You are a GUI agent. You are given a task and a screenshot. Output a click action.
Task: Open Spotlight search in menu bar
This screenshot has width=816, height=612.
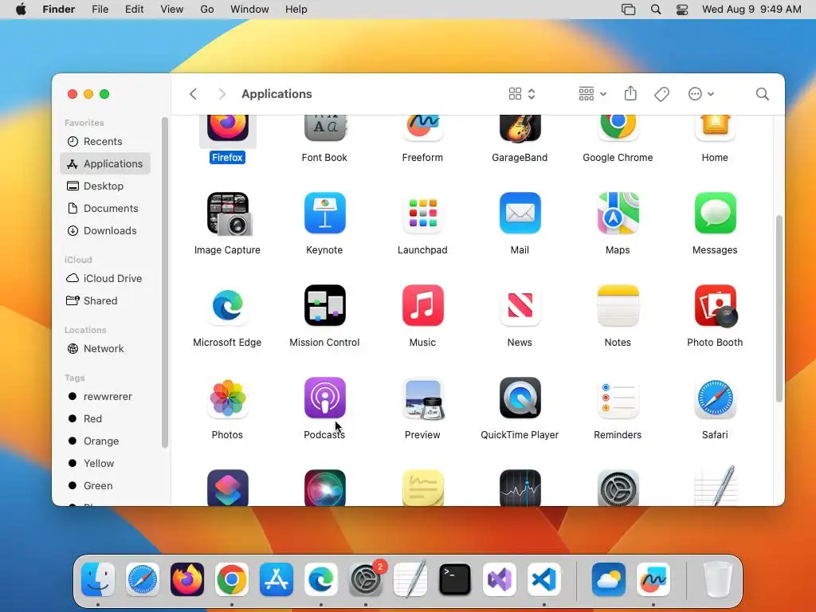point(656,10)
